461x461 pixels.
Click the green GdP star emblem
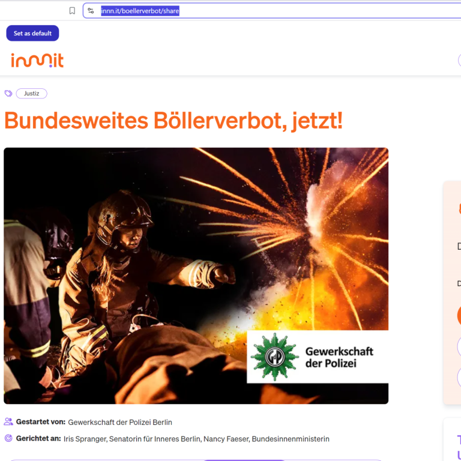point(274,357)
